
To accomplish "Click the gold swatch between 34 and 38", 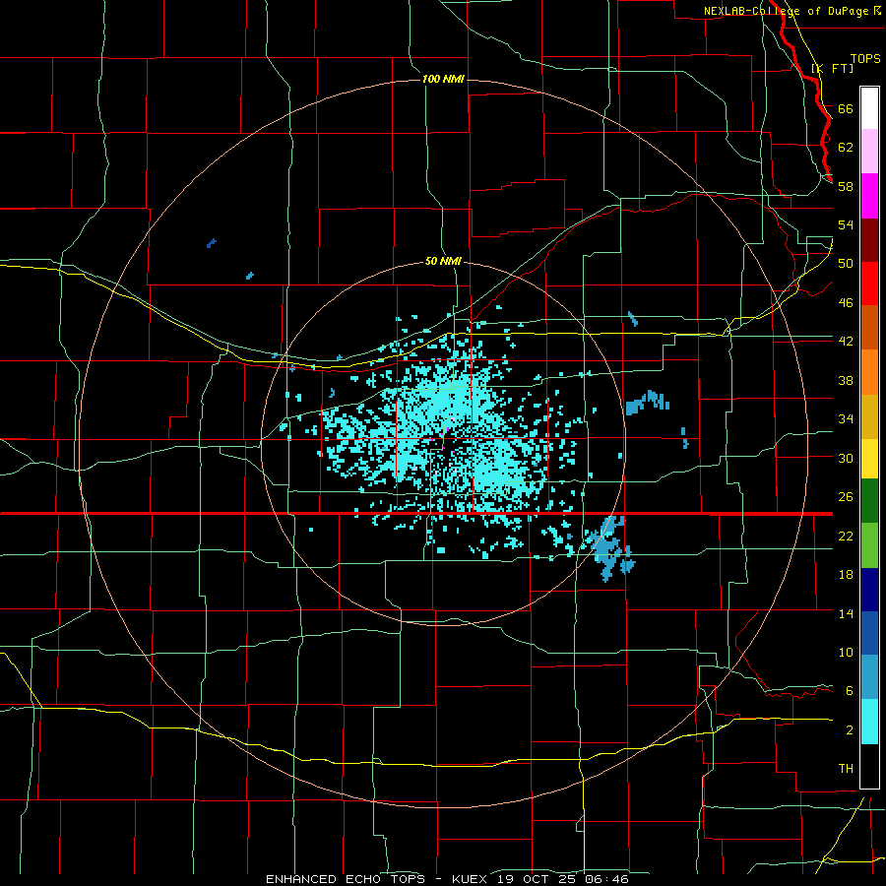I will tap(869, 416).
